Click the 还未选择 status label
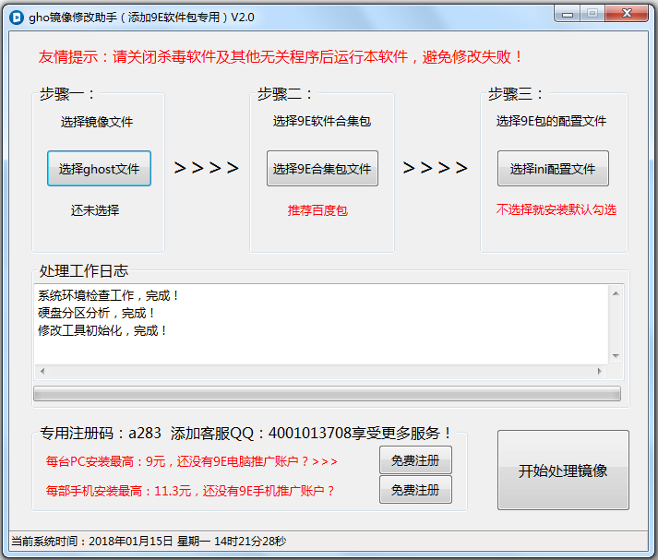658x560 pixels. (95, 210)
